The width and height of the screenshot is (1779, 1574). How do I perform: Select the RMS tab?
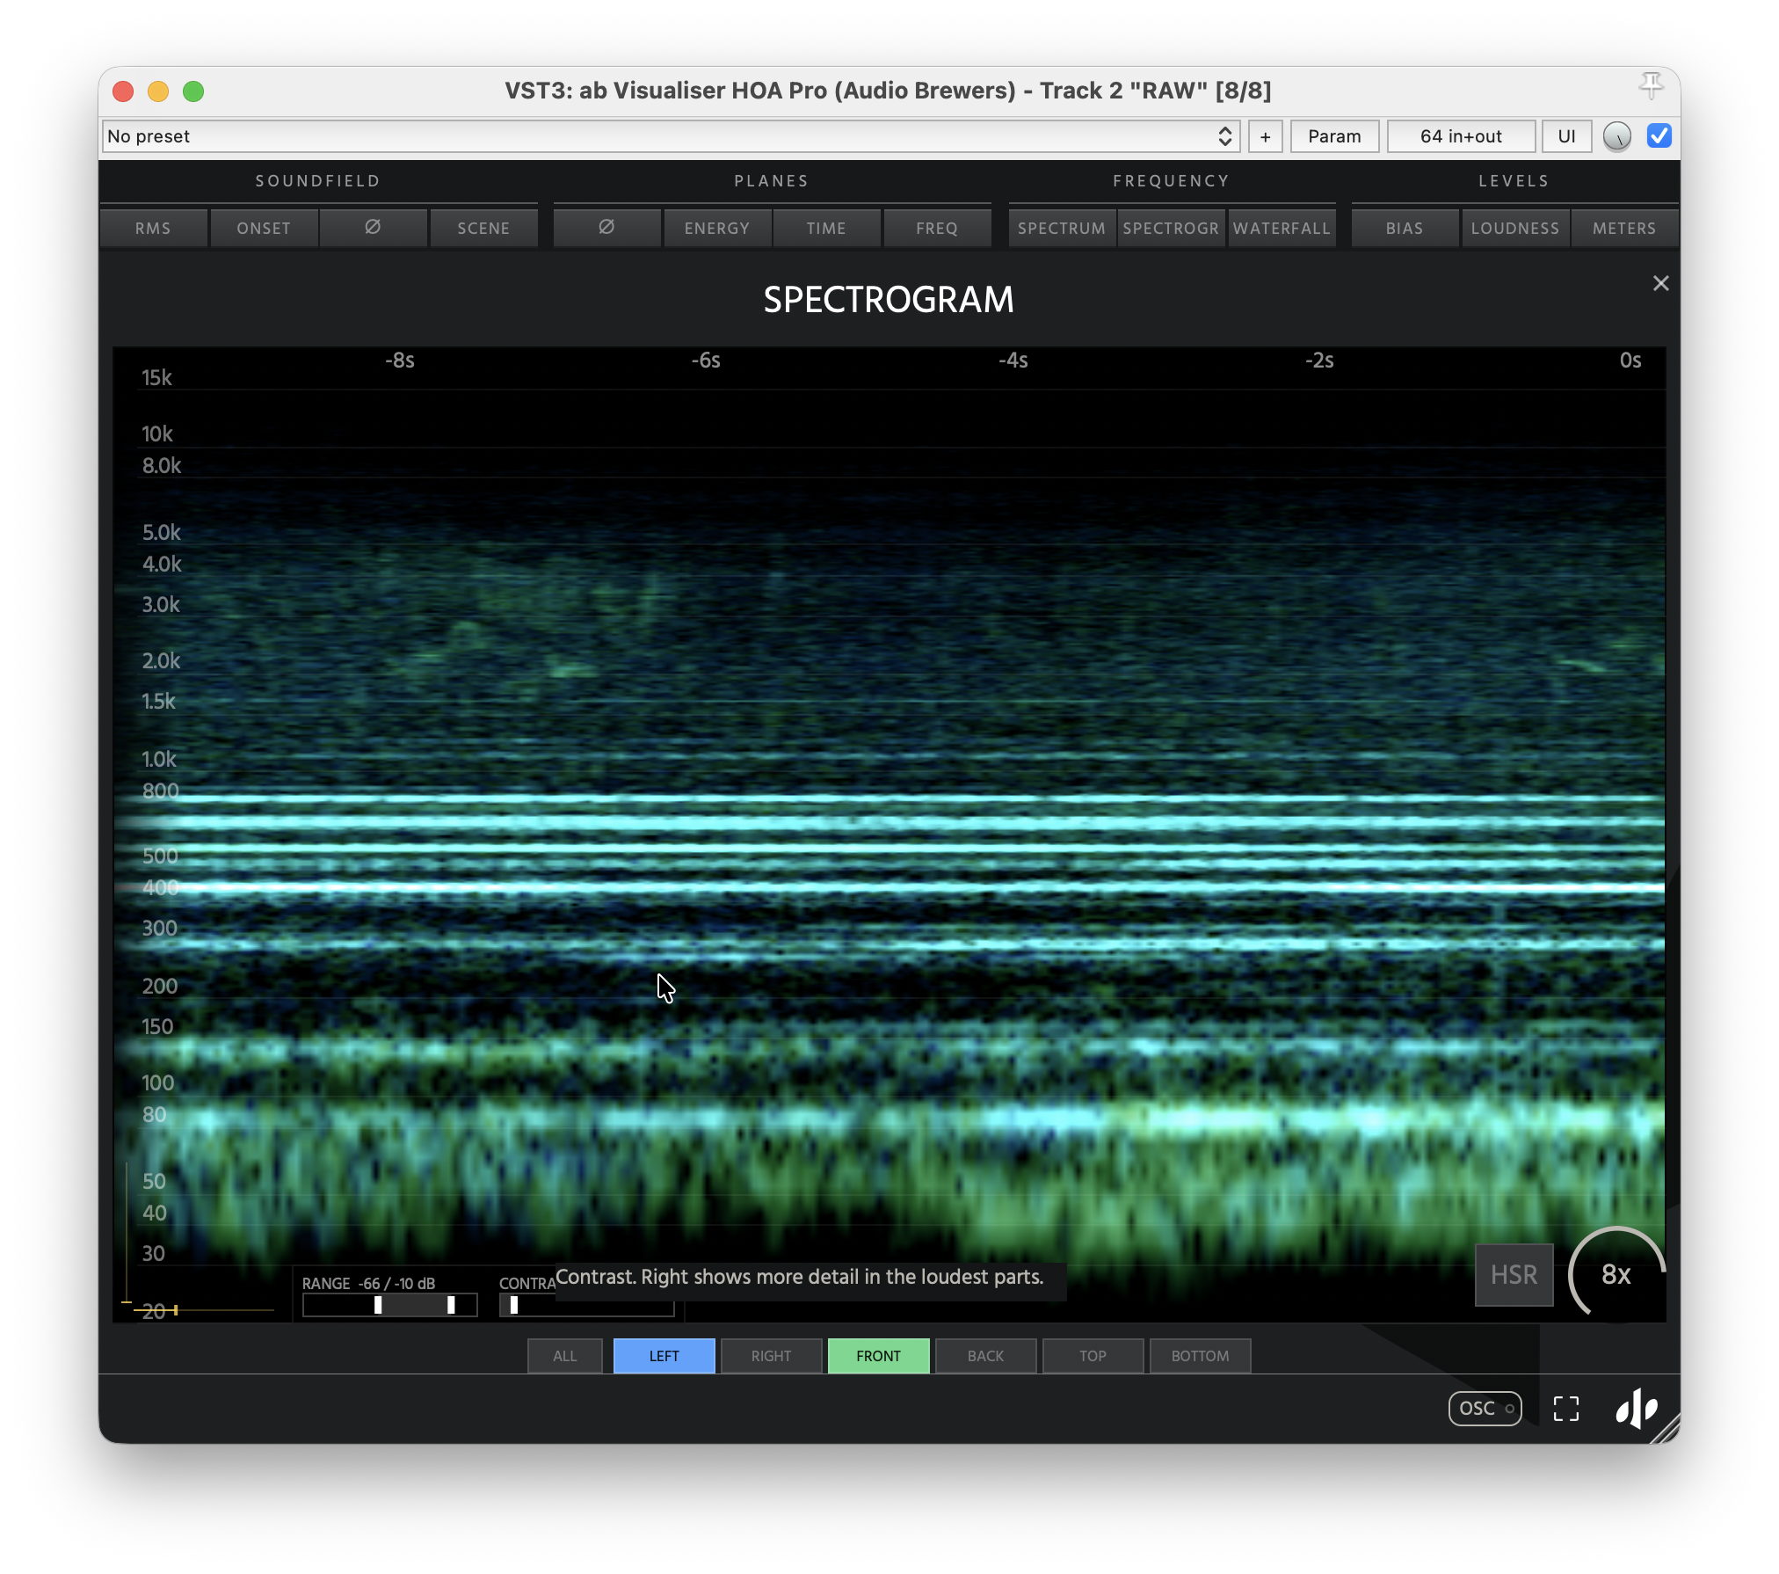click(153, 228)
